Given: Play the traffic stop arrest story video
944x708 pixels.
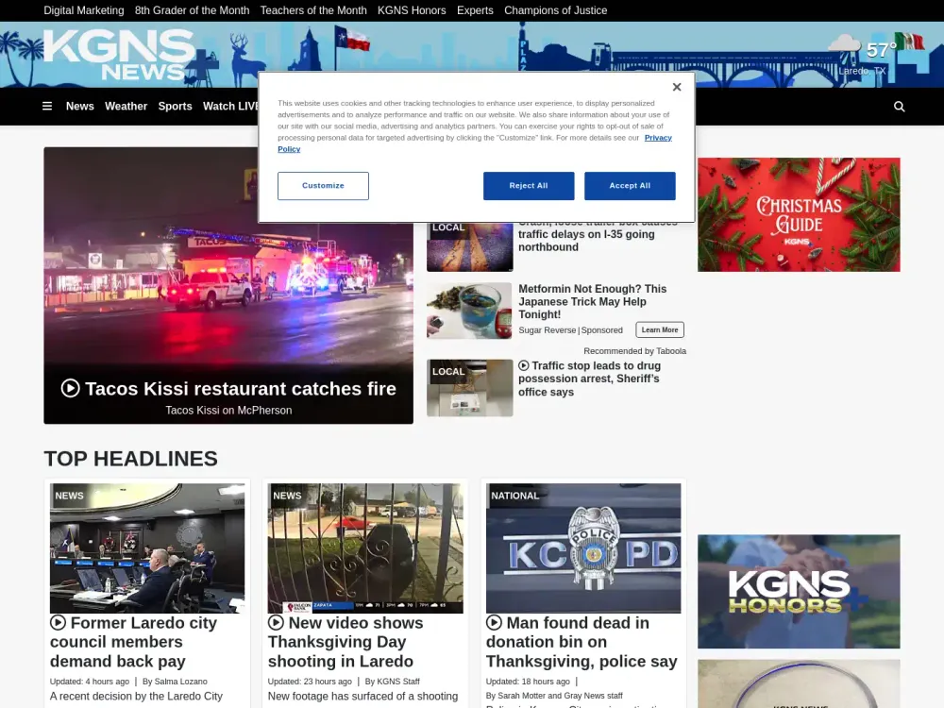Looking at the screenshot, I should 523,365.
